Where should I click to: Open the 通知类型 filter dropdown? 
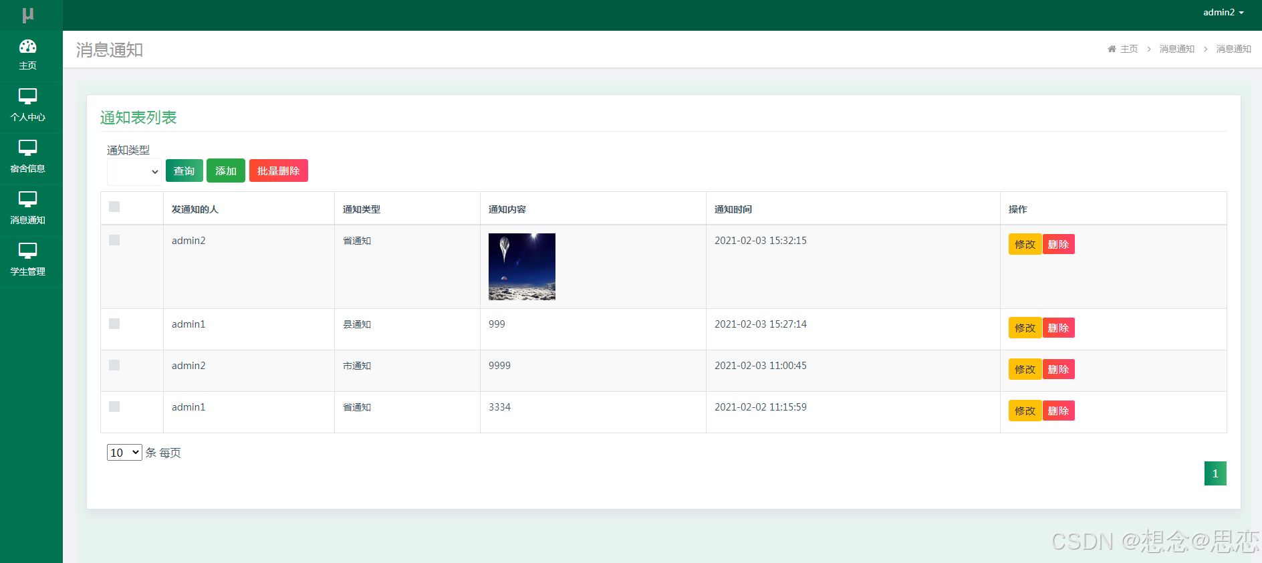(x=134, y=172)
